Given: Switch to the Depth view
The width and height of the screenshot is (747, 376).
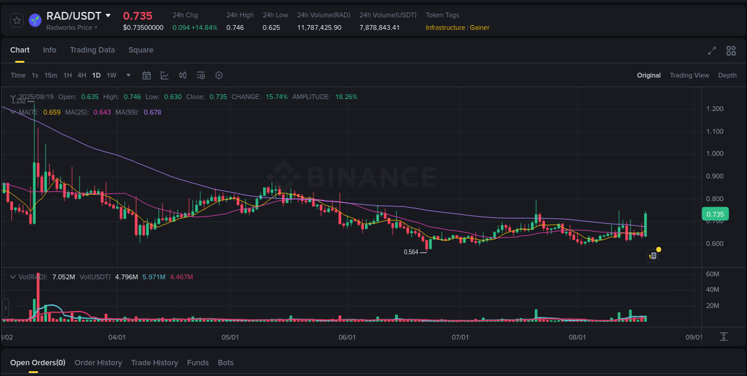Looking at the screenshot, I should 727,75.
